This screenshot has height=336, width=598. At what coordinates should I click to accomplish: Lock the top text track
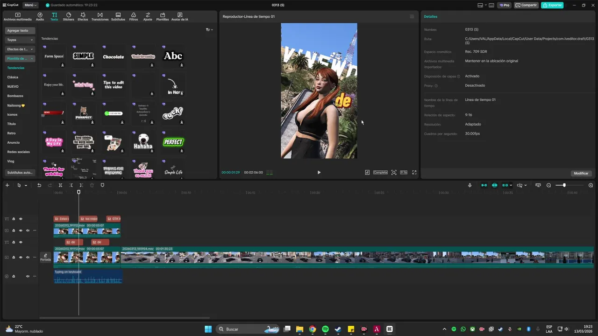coord(14,219)
